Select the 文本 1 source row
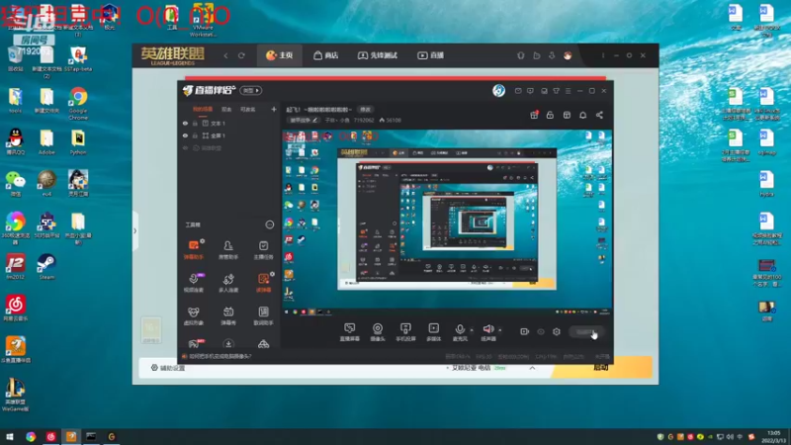 229,123
